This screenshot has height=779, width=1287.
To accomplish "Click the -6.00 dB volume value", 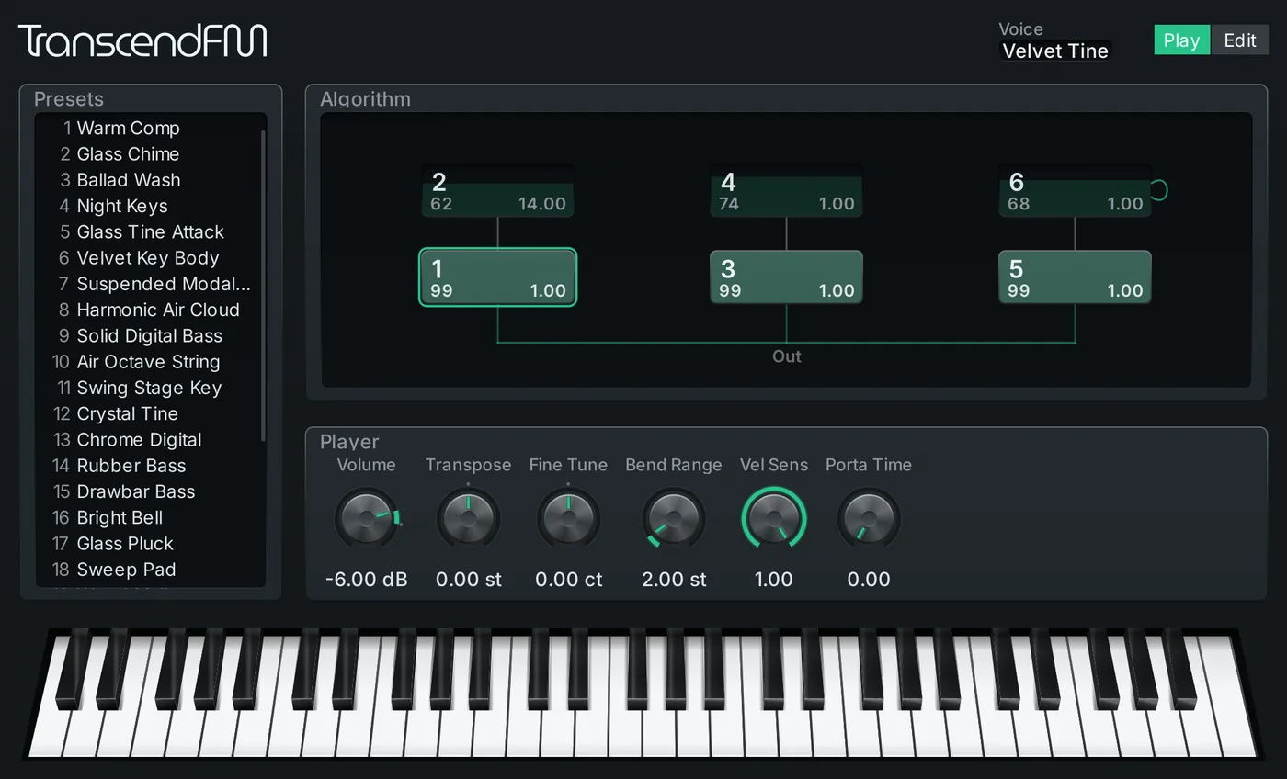I will (x=367, y=580).
